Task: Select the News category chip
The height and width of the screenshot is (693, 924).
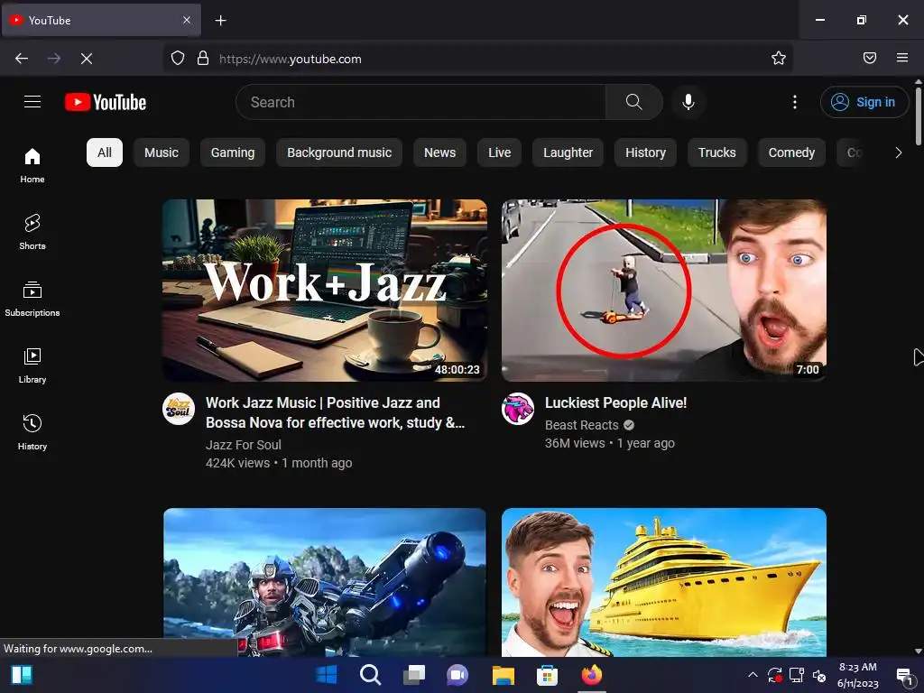Action: [439, 152]
